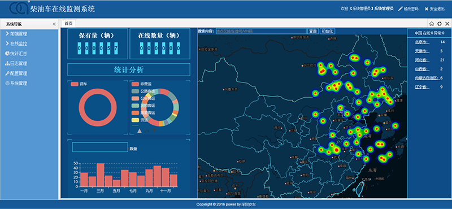This screenshot has width=452, height=209.
Task: Open 配置管理 wrench icon in sidebar
Action: (x=7, y=73)
